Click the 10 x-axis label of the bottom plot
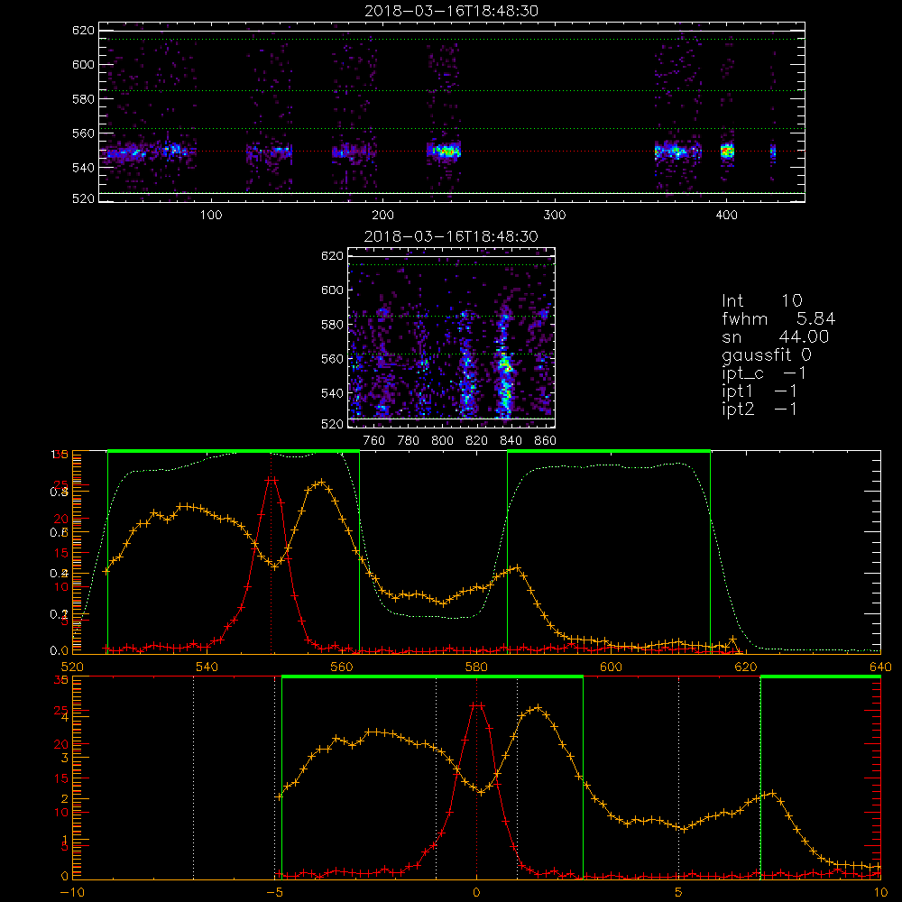902x902 pixels. 880,892
